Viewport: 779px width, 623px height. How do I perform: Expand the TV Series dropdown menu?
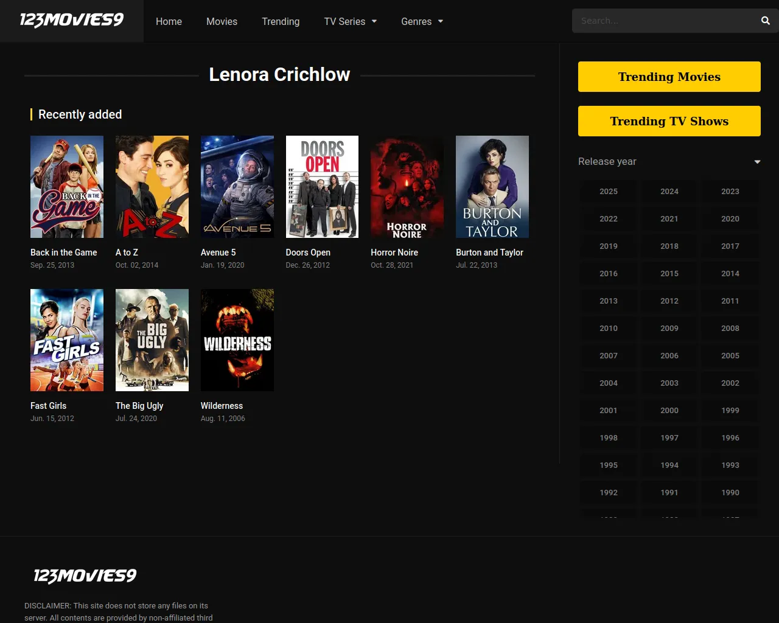pos(351,21)
